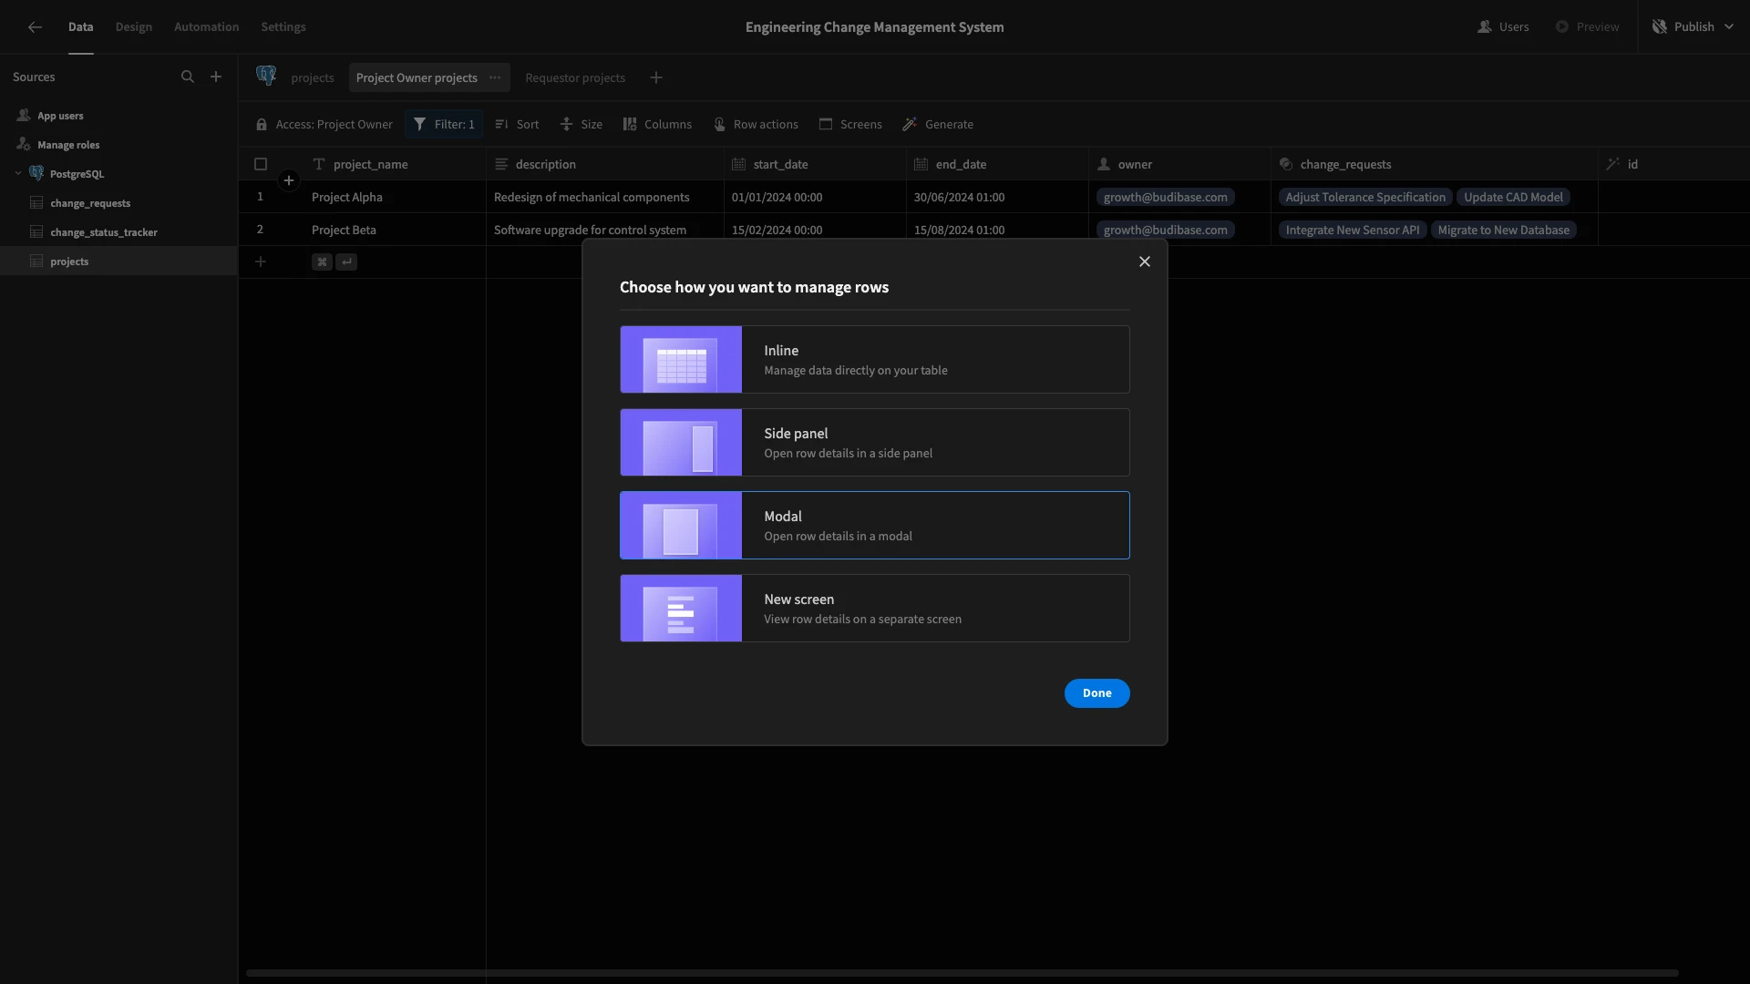Screen dimensions: 1750x984
Task: Open Project Owner projects view options menu
Action: pos(495,77)
